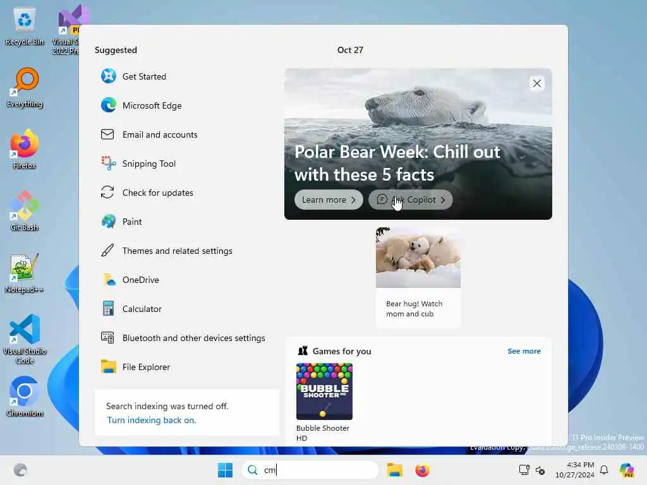Click the display network tray icon

(524, 470)
